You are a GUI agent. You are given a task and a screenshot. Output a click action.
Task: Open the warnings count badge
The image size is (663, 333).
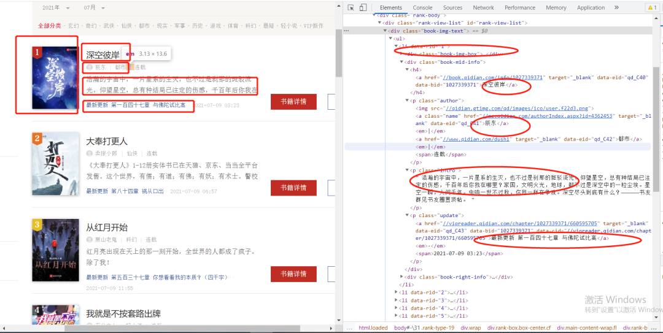tap(651, 7)
